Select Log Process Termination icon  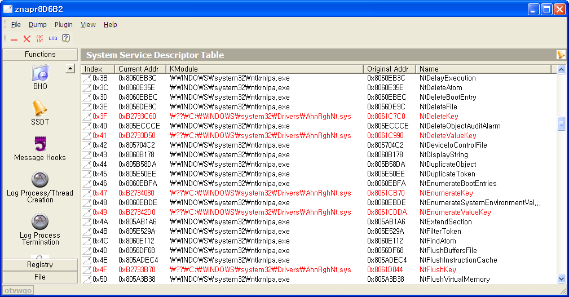[x=40, y=222]
